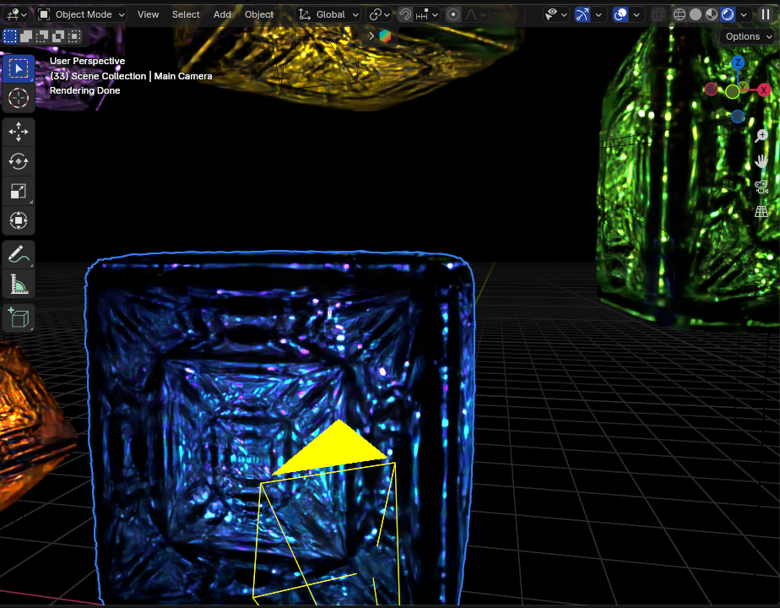Open the Object Mode dropdown
Screen dimensions: 780x608
click(x=82, y=14)
